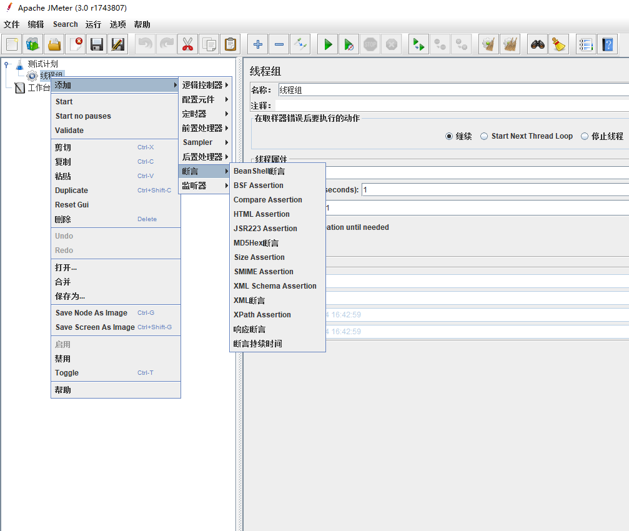Start the test with green play icon
The width and height of the screenshot is (629, 531).
(328, 44)
